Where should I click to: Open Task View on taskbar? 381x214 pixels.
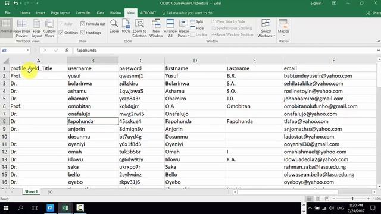tap(35, 208)
